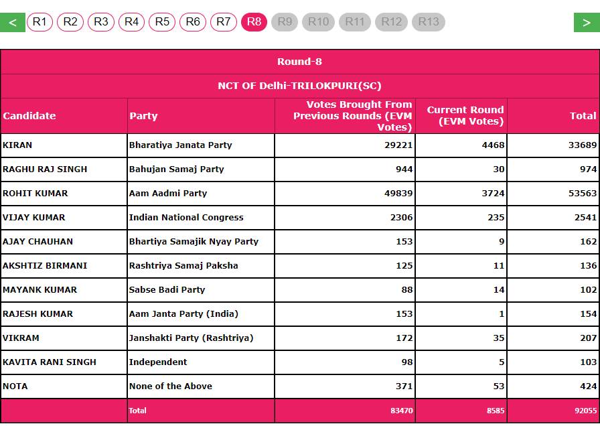The image size is (600, 426).
Task: Open the R2 round tab
Action: pyautogui.click(x=70, y=22)
